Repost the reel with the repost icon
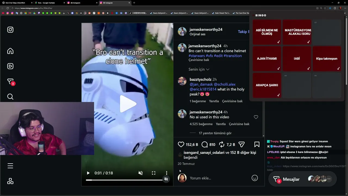348x196 pixels. tap(222, 144)
